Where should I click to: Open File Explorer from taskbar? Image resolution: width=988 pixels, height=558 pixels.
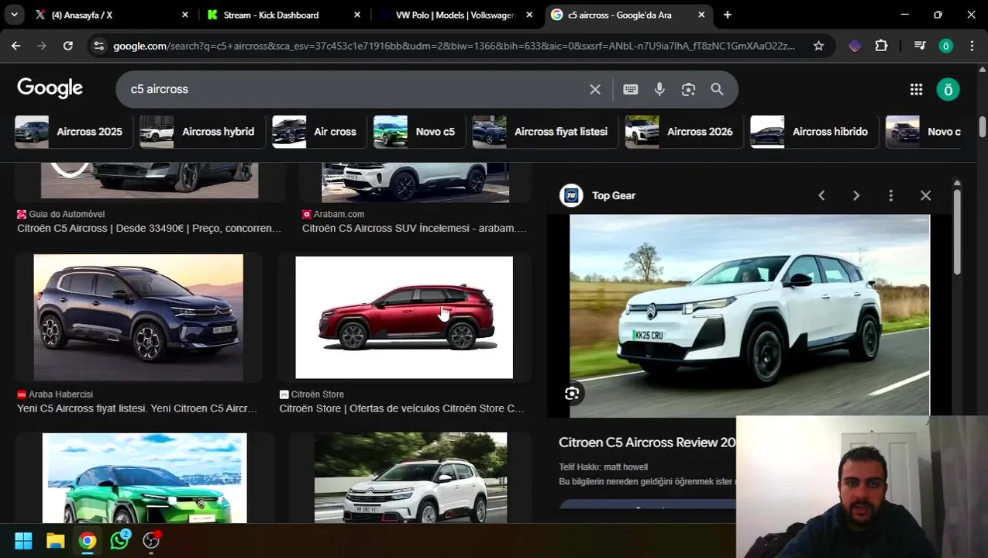click(55, 540)
